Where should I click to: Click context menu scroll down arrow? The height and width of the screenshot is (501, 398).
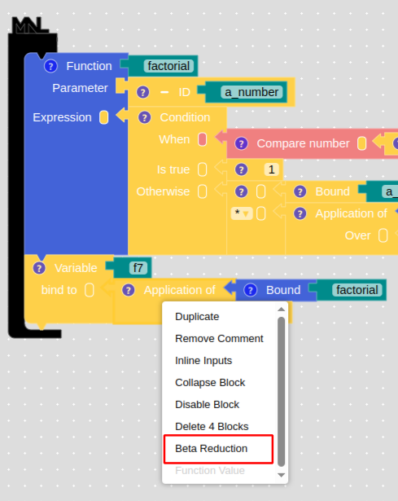(281, 476)
